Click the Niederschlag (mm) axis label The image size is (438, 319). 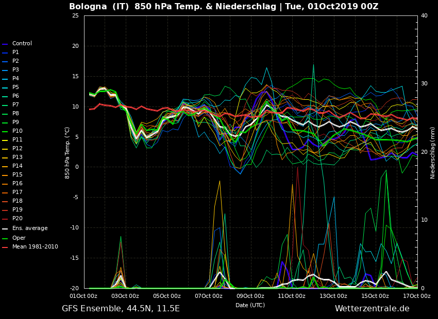click(433, 152)
